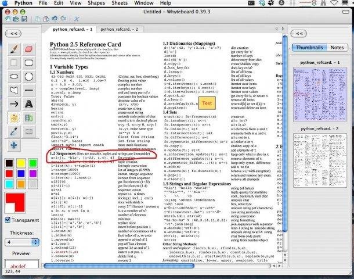This screenshot has height=279, width=354.
Task: Click the Open file toolbar icon
Action: 16,19
